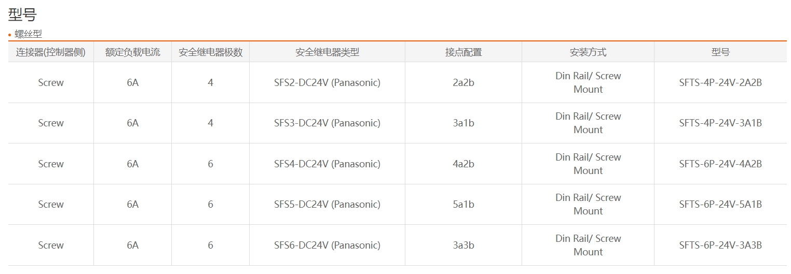The image size is (791, 274).
Task: Click model SFTS-6P-24V-3A3B
Action: (x=720, y=245)
